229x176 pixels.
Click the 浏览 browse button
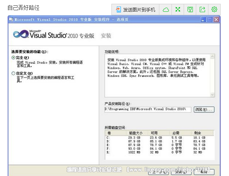[204, 109]
